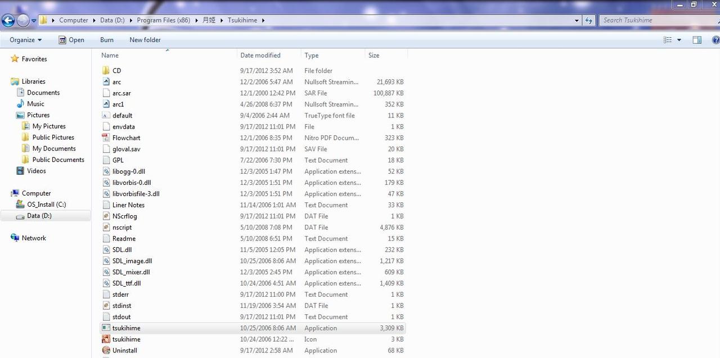
Task: Click the New folder button
Action: pyautogui.click(x=145, y=40)
